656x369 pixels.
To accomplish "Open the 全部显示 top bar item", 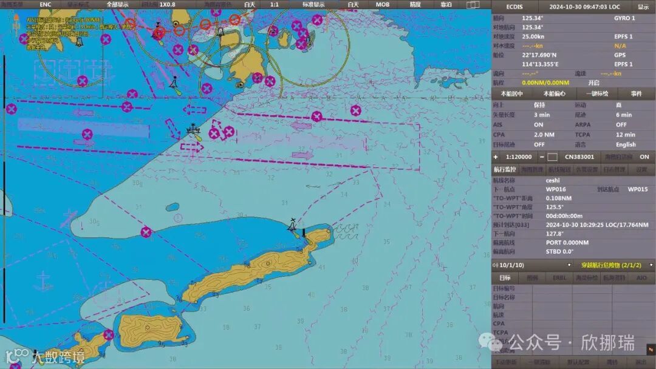I will pos(118,5).
